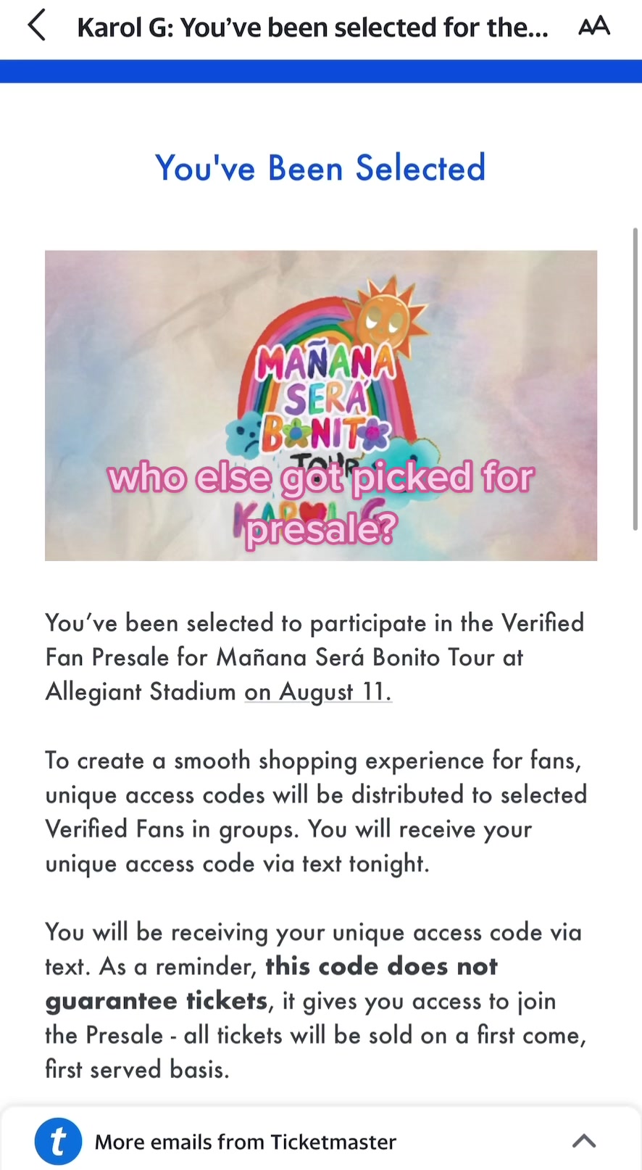This screenshot has height=1170, width=642.
Task: Tap the sad blue cloud on the banner
Action: [245, 435]
